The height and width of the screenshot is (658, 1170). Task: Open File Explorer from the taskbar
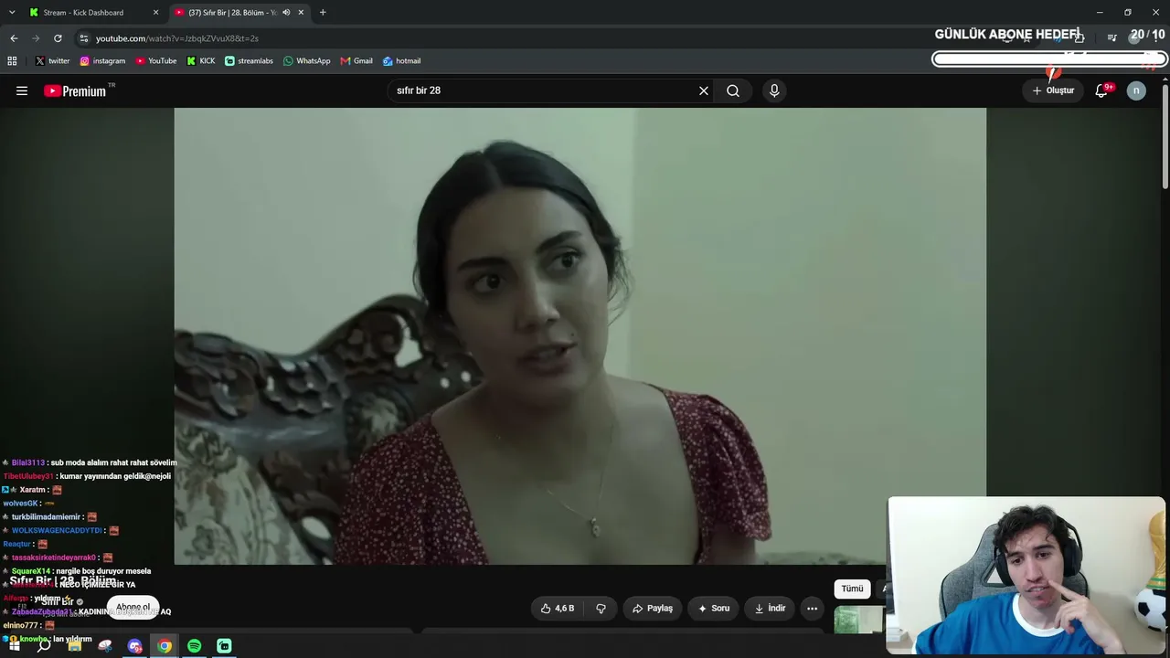click(74, 646)
